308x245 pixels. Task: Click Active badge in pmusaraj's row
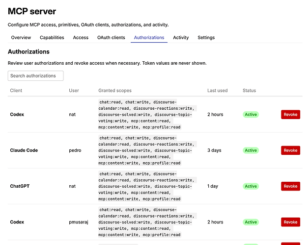tap(251, 222)
